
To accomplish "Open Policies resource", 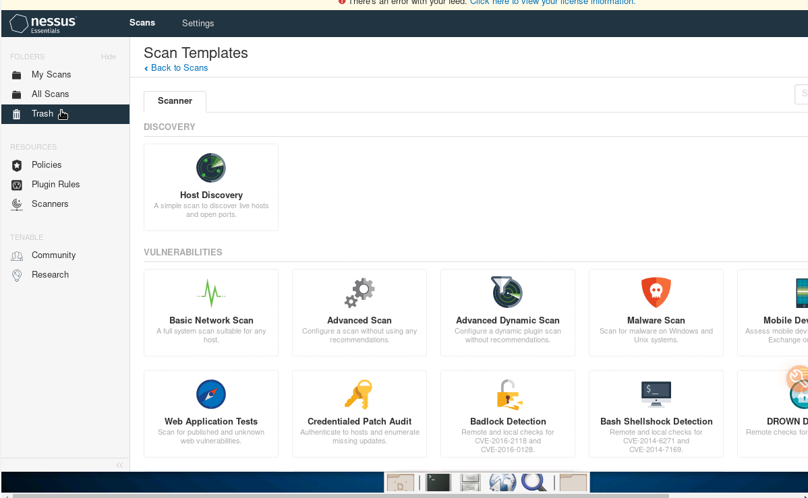I will [x=47, y=165].
